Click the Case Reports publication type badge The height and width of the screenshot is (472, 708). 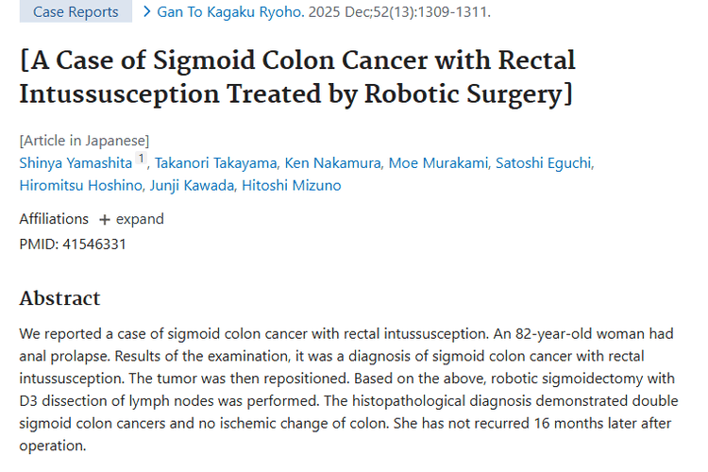[x=76, y=12]
